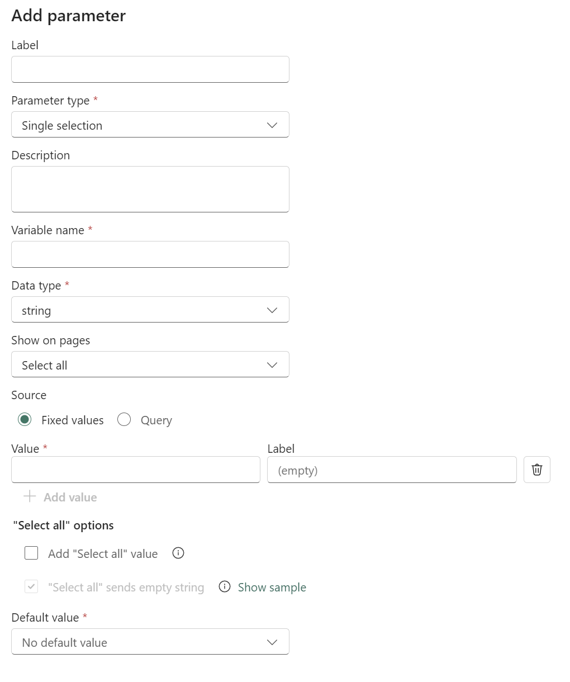Image resolution: width=570 pixels, height=682 pixels.
Task: Click the Value input field under Source
Action: coord(135,470)
